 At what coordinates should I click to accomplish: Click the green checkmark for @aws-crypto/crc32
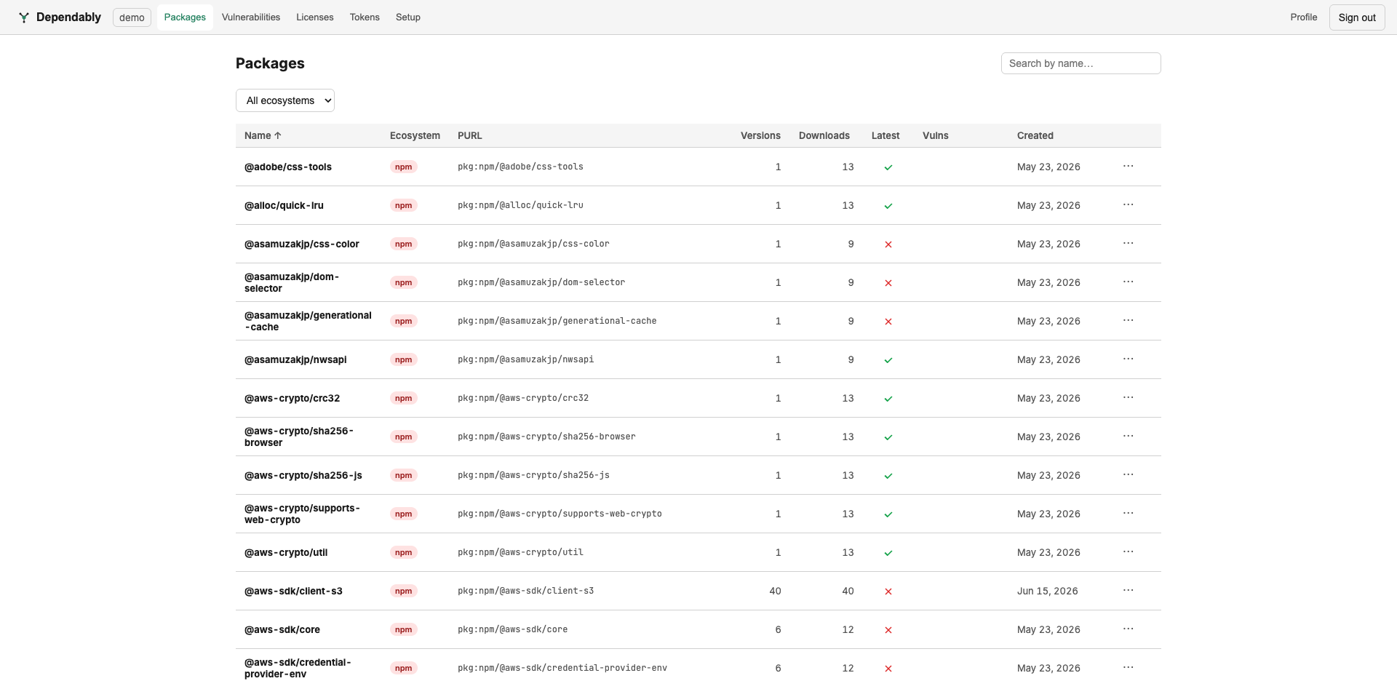pyautogui.click(x=888, y=399)
